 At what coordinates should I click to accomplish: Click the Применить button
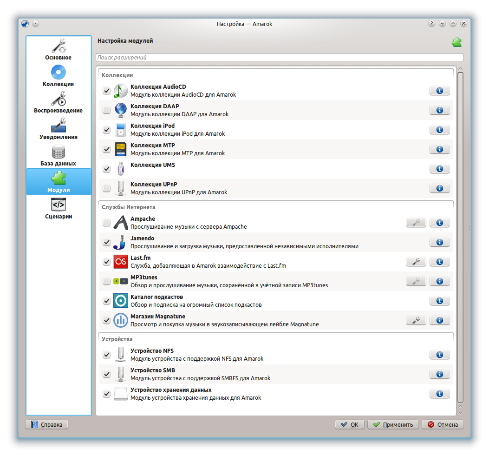(x=393, y=424)
